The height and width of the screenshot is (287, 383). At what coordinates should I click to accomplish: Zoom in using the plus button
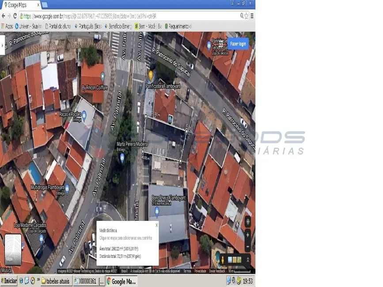tap(248, 235)
